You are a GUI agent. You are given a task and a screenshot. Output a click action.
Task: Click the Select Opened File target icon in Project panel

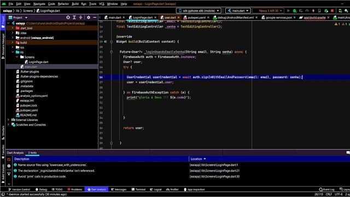point(68,18)
